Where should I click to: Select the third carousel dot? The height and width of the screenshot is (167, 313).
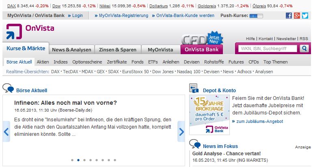point(84,160)
